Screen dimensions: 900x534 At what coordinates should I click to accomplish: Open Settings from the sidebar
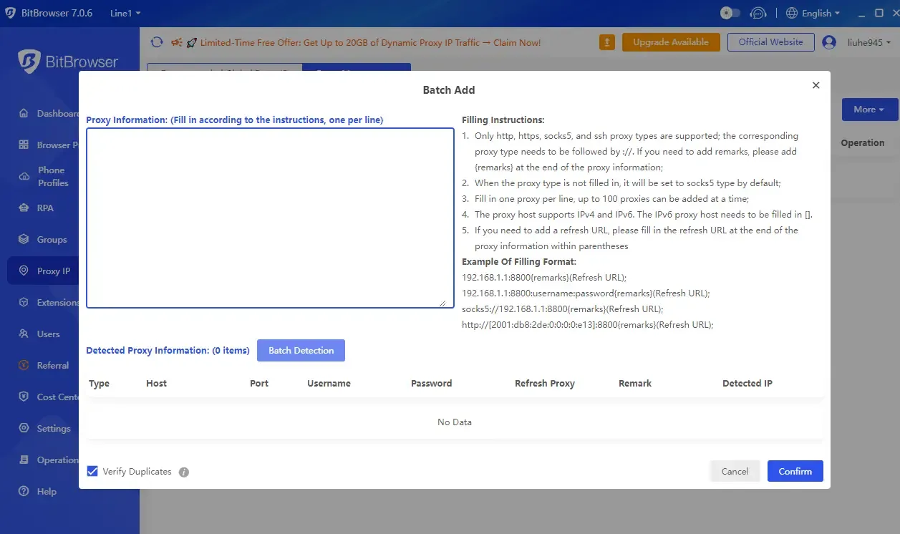(x=53, y=429)
